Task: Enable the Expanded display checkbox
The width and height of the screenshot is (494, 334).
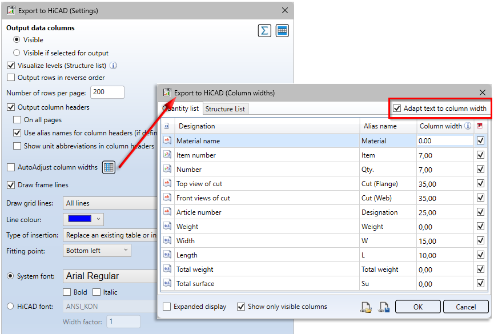Action: [167, 307]
